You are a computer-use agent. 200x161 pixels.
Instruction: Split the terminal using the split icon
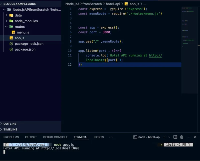tap(175, 137)
